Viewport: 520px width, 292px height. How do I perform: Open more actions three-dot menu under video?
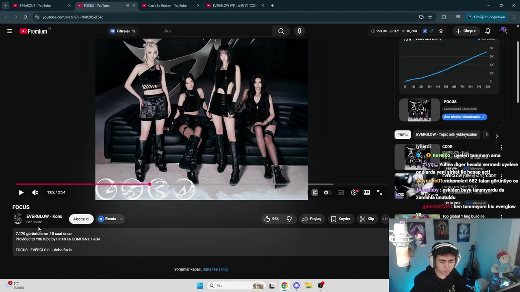click(385, 219)
